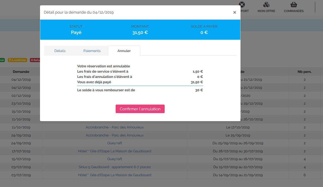This screenshot has width=323, height=187.
Task: Switch to the Détails tab
Action: click(x=60, y=51)
